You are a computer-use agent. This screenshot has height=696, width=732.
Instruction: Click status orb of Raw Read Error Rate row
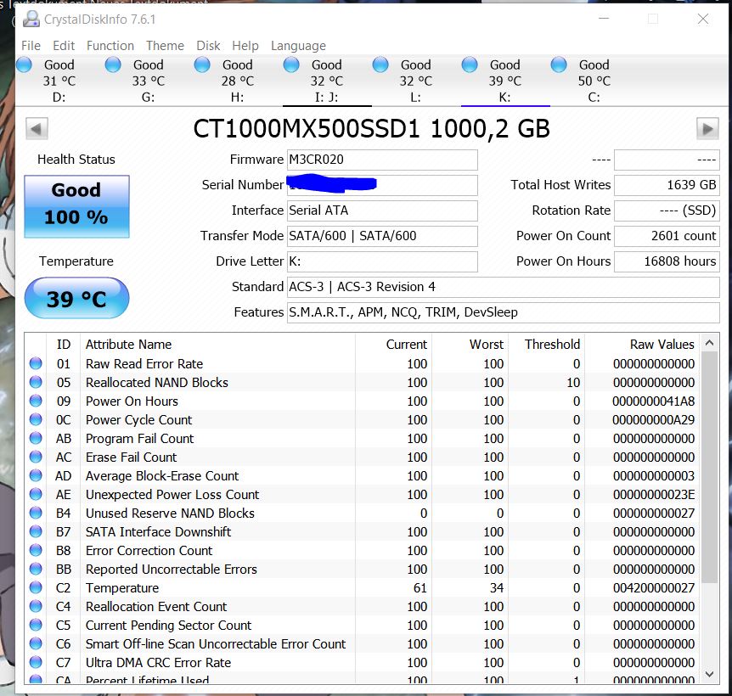pyautogui.click(x=36, y=363)
